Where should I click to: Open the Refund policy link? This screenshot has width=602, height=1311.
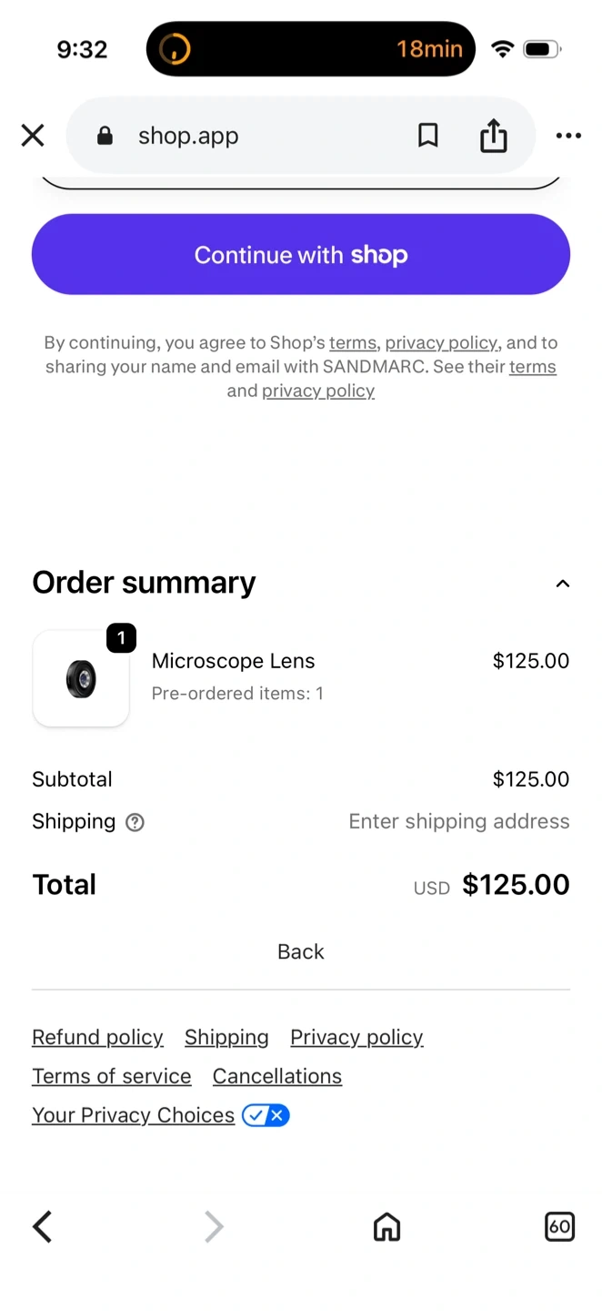tap(97, 1037)
